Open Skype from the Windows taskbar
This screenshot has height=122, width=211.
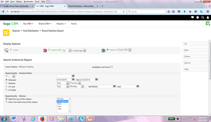point(81,119)
